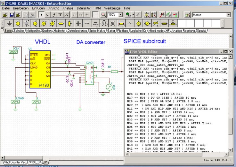Click the LOAD pulse source symbol
This screenshot has width=236, height=167.
coord(15,102)
